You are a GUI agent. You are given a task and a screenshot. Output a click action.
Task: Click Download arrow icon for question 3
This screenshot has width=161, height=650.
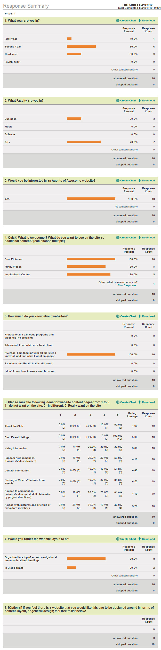tap(140, 181)
